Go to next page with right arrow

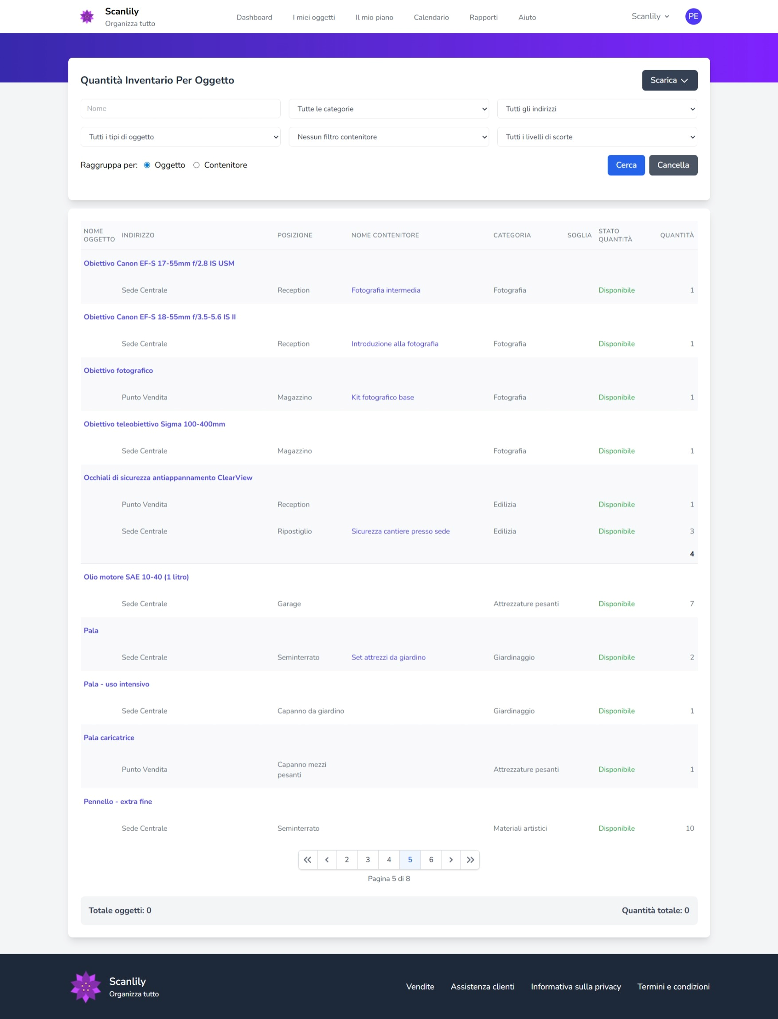click(450, 860)
